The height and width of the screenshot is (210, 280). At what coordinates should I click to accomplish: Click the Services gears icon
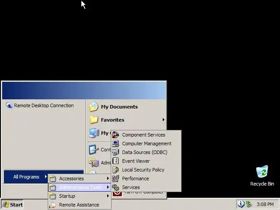pyautogui.click(x=115, y=187)
